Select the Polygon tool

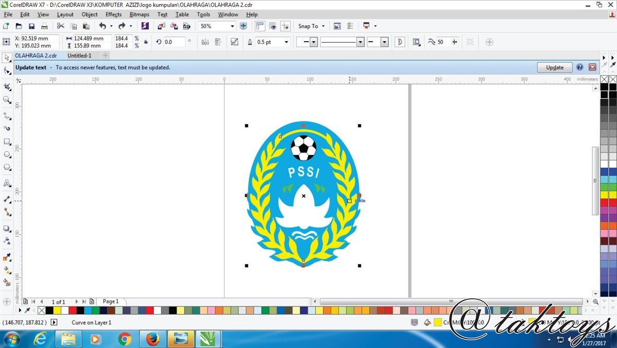(7, 167)
